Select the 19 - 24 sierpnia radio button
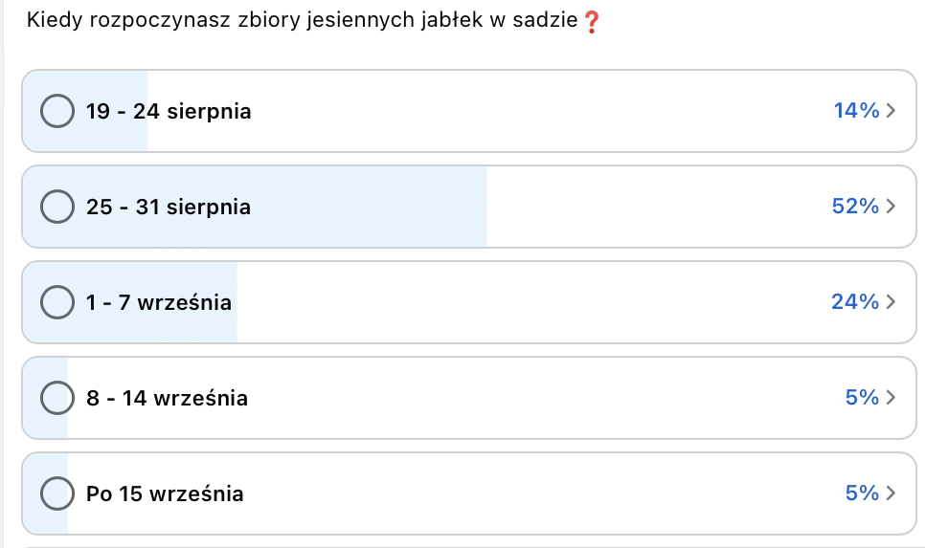This screenshot has height=548, width=925. (x=57, y=111)
